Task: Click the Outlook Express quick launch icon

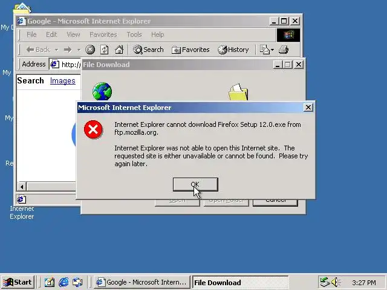Action: point(77,282)
